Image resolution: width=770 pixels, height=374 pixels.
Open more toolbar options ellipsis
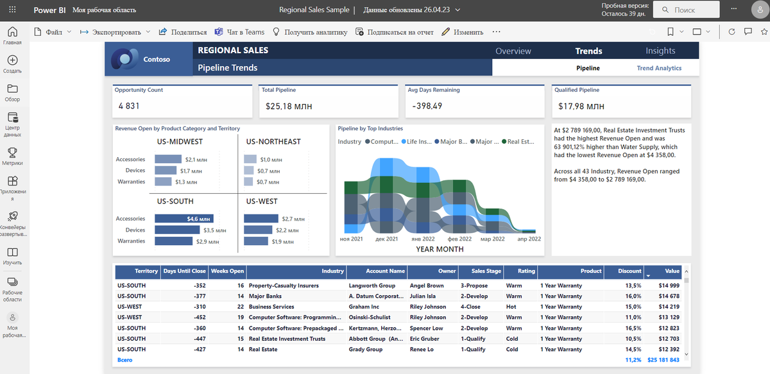tap(496, 31)
